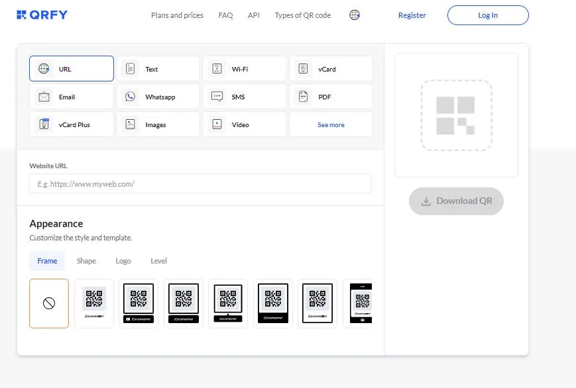
Task: Pick the PDF QR type
Action: (331, 97)
